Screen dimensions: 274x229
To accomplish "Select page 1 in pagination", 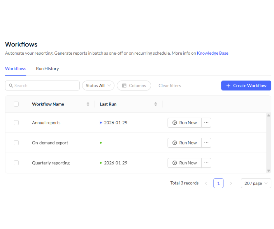I will [x=218, y=183].
